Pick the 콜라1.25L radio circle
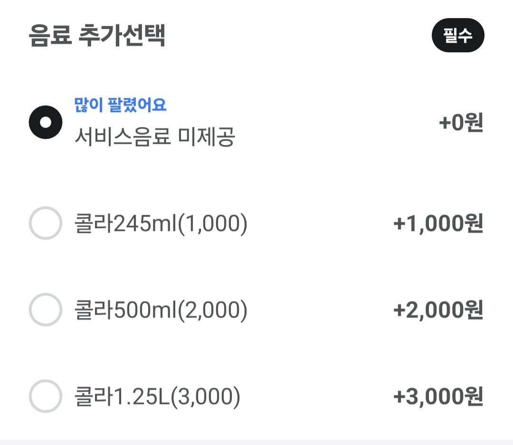 (46, 396)
